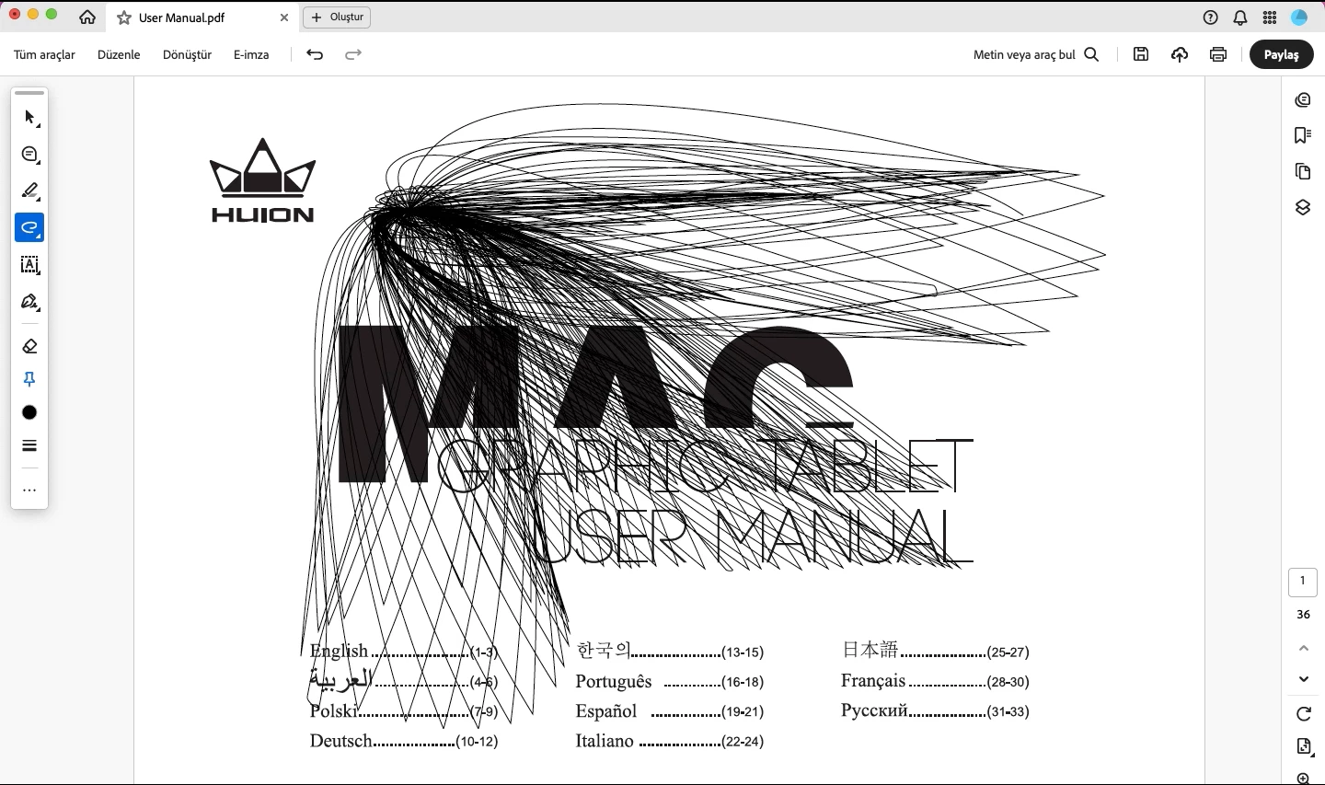Close the User Manual.pdf tab

pos(283,17)
